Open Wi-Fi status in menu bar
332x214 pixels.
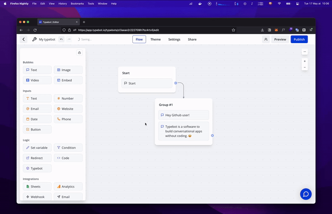coord(279,4)
